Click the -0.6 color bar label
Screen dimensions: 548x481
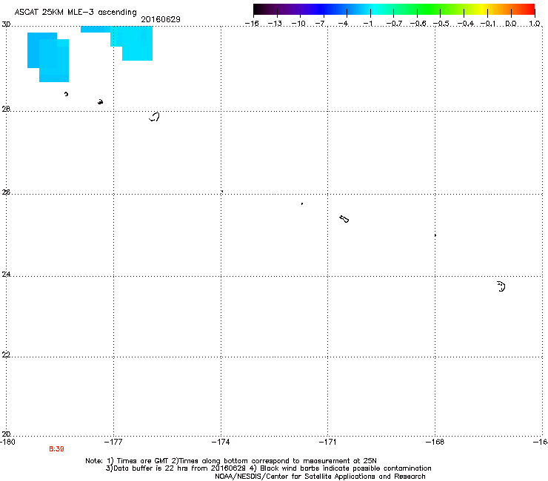[417, 24]
